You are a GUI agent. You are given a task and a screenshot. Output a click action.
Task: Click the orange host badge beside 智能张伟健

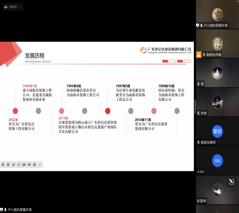(199, 54)
